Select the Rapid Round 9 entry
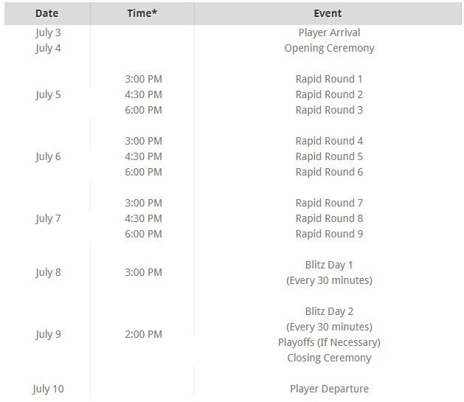This screenshot has width=464, height=402. pos(329,234)
